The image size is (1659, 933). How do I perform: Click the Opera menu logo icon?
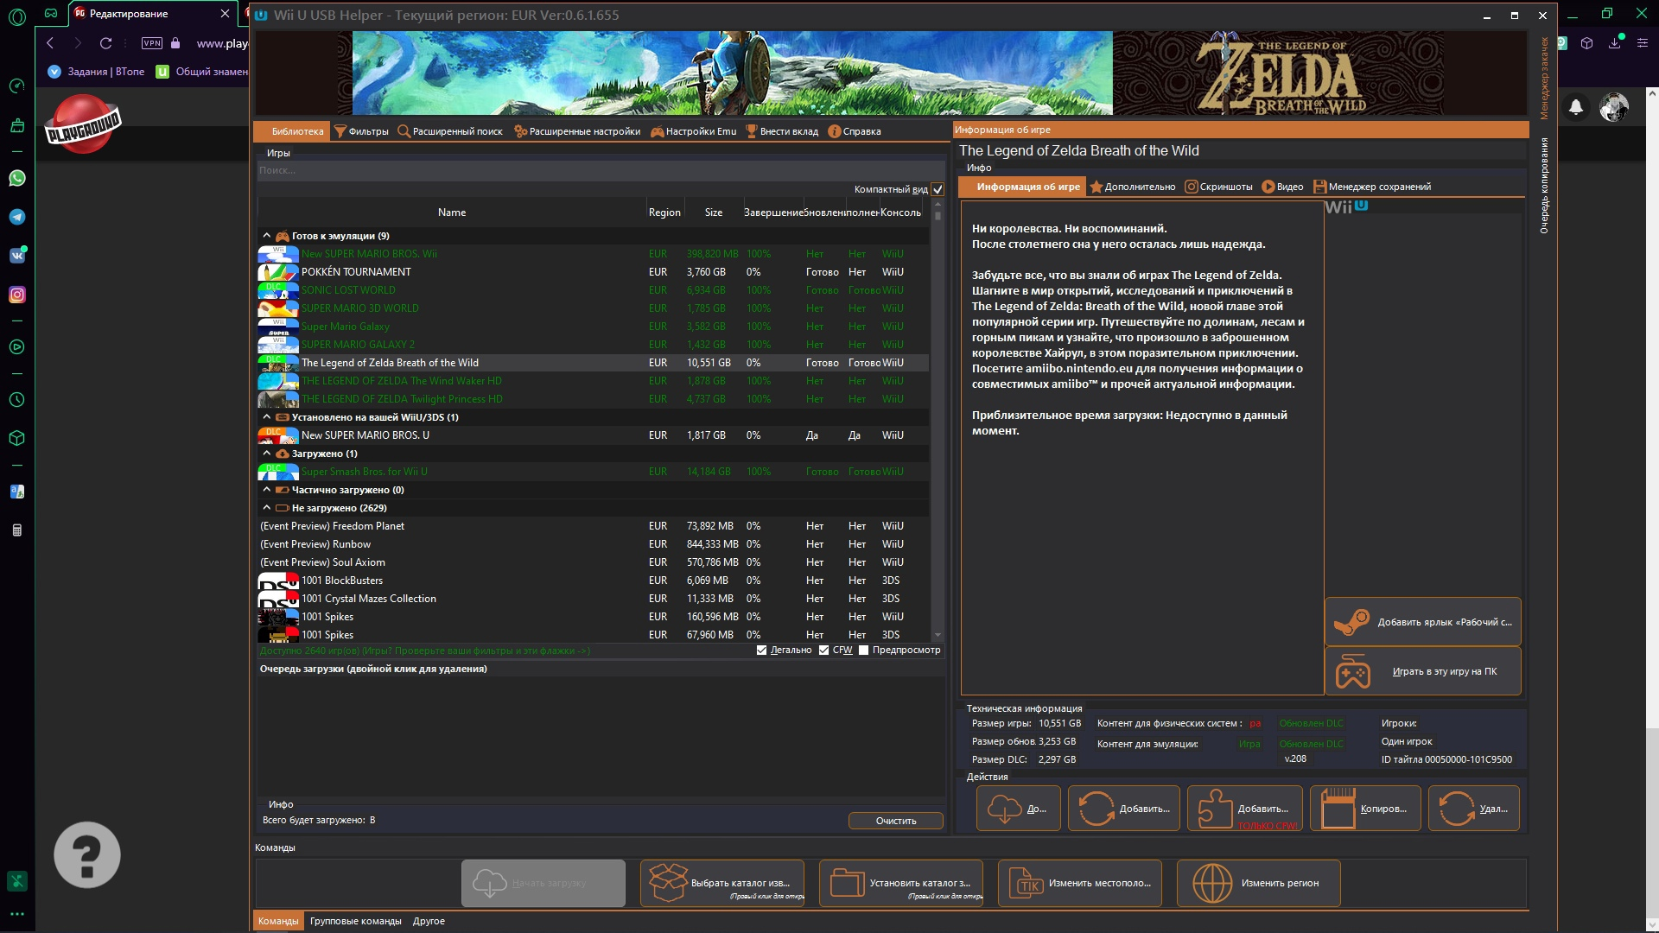point(16,16)
